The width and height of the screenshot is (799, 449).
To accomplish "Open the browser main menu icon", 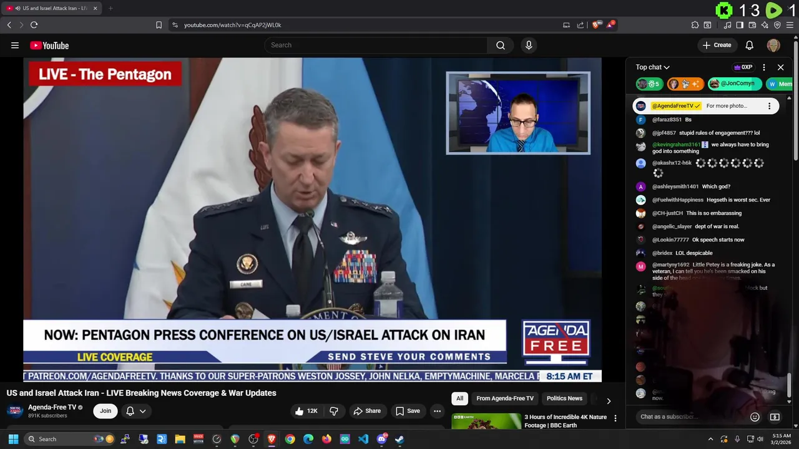I will point(790,25).
